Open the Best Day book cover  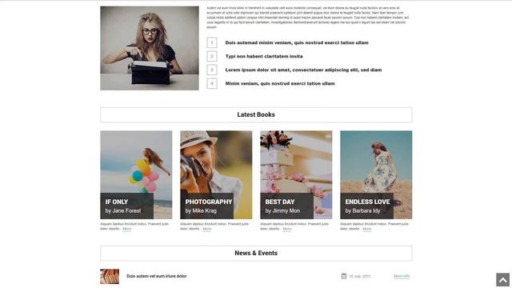(x=296, y=174)
